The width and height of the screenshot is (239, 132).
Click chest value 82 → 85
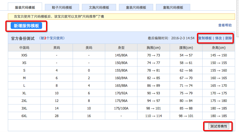[x=153, y=78]
